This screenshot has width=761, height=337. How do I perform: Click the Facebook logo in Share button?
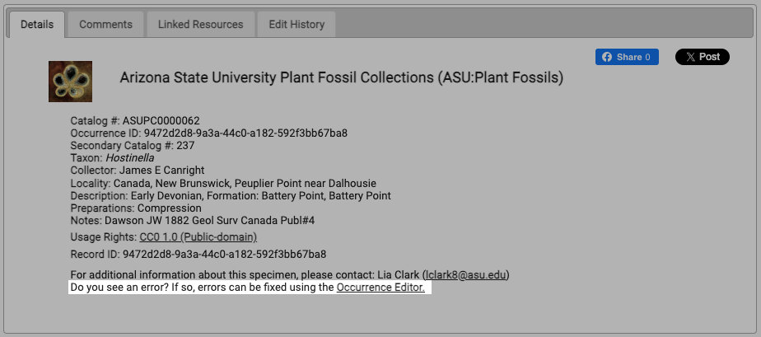tap(607, 57)
